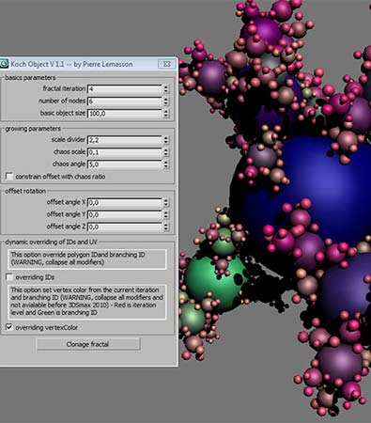Adjust the number of nodes spinner
The width and height of the screenshot is (371, 423).
pos(166,102)
